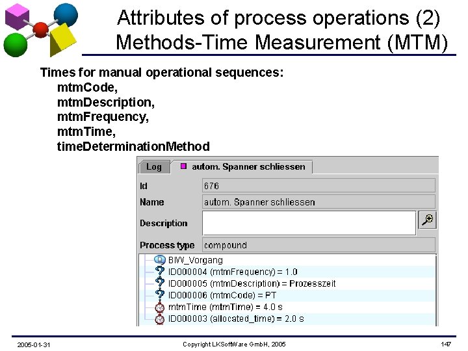
Task: Click the magnifier button beside Description
Action: (x=428, y=220)
